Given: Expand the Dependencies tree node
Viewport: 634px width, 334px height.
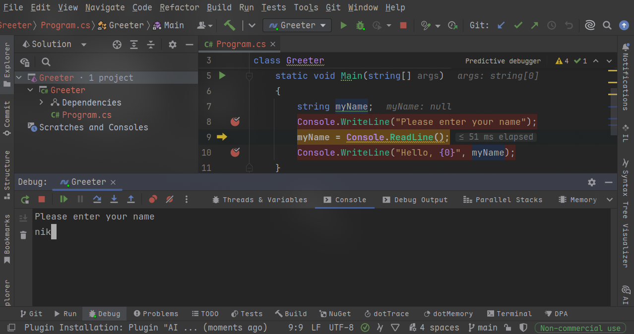Looking at the screenshot, I should (42, 103).
